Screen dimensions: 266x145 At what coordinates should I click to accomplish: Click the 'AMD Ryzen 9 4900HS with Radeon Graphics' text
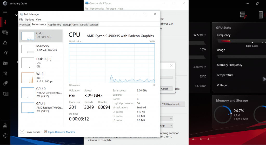[120, 36]
